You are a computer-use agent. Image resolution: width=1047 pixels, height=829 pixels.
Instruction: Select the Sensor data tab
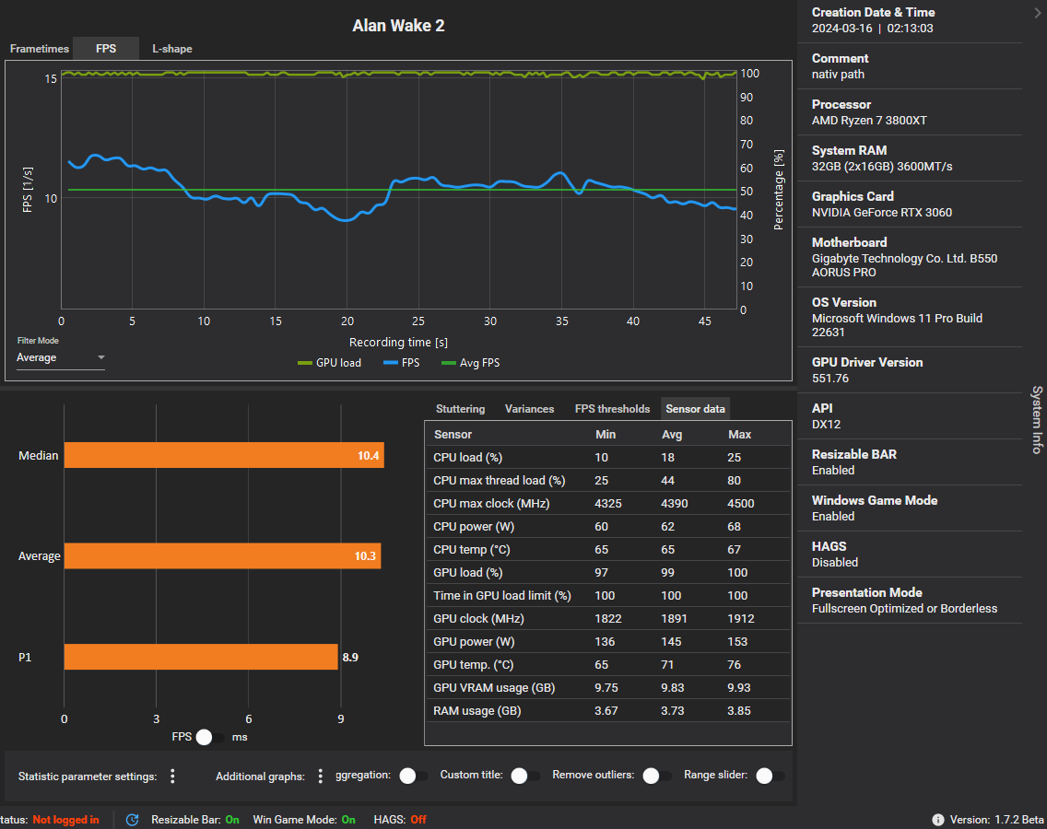pyautogui.click(x=695, y=409)
